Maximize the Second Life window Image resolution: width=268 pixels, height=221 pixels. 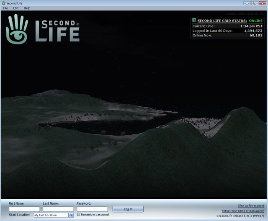(x=255, y=3)
